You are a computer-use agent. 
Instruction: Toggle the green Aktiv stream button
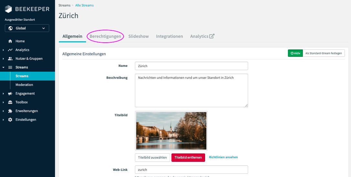(x=295, y=53)
